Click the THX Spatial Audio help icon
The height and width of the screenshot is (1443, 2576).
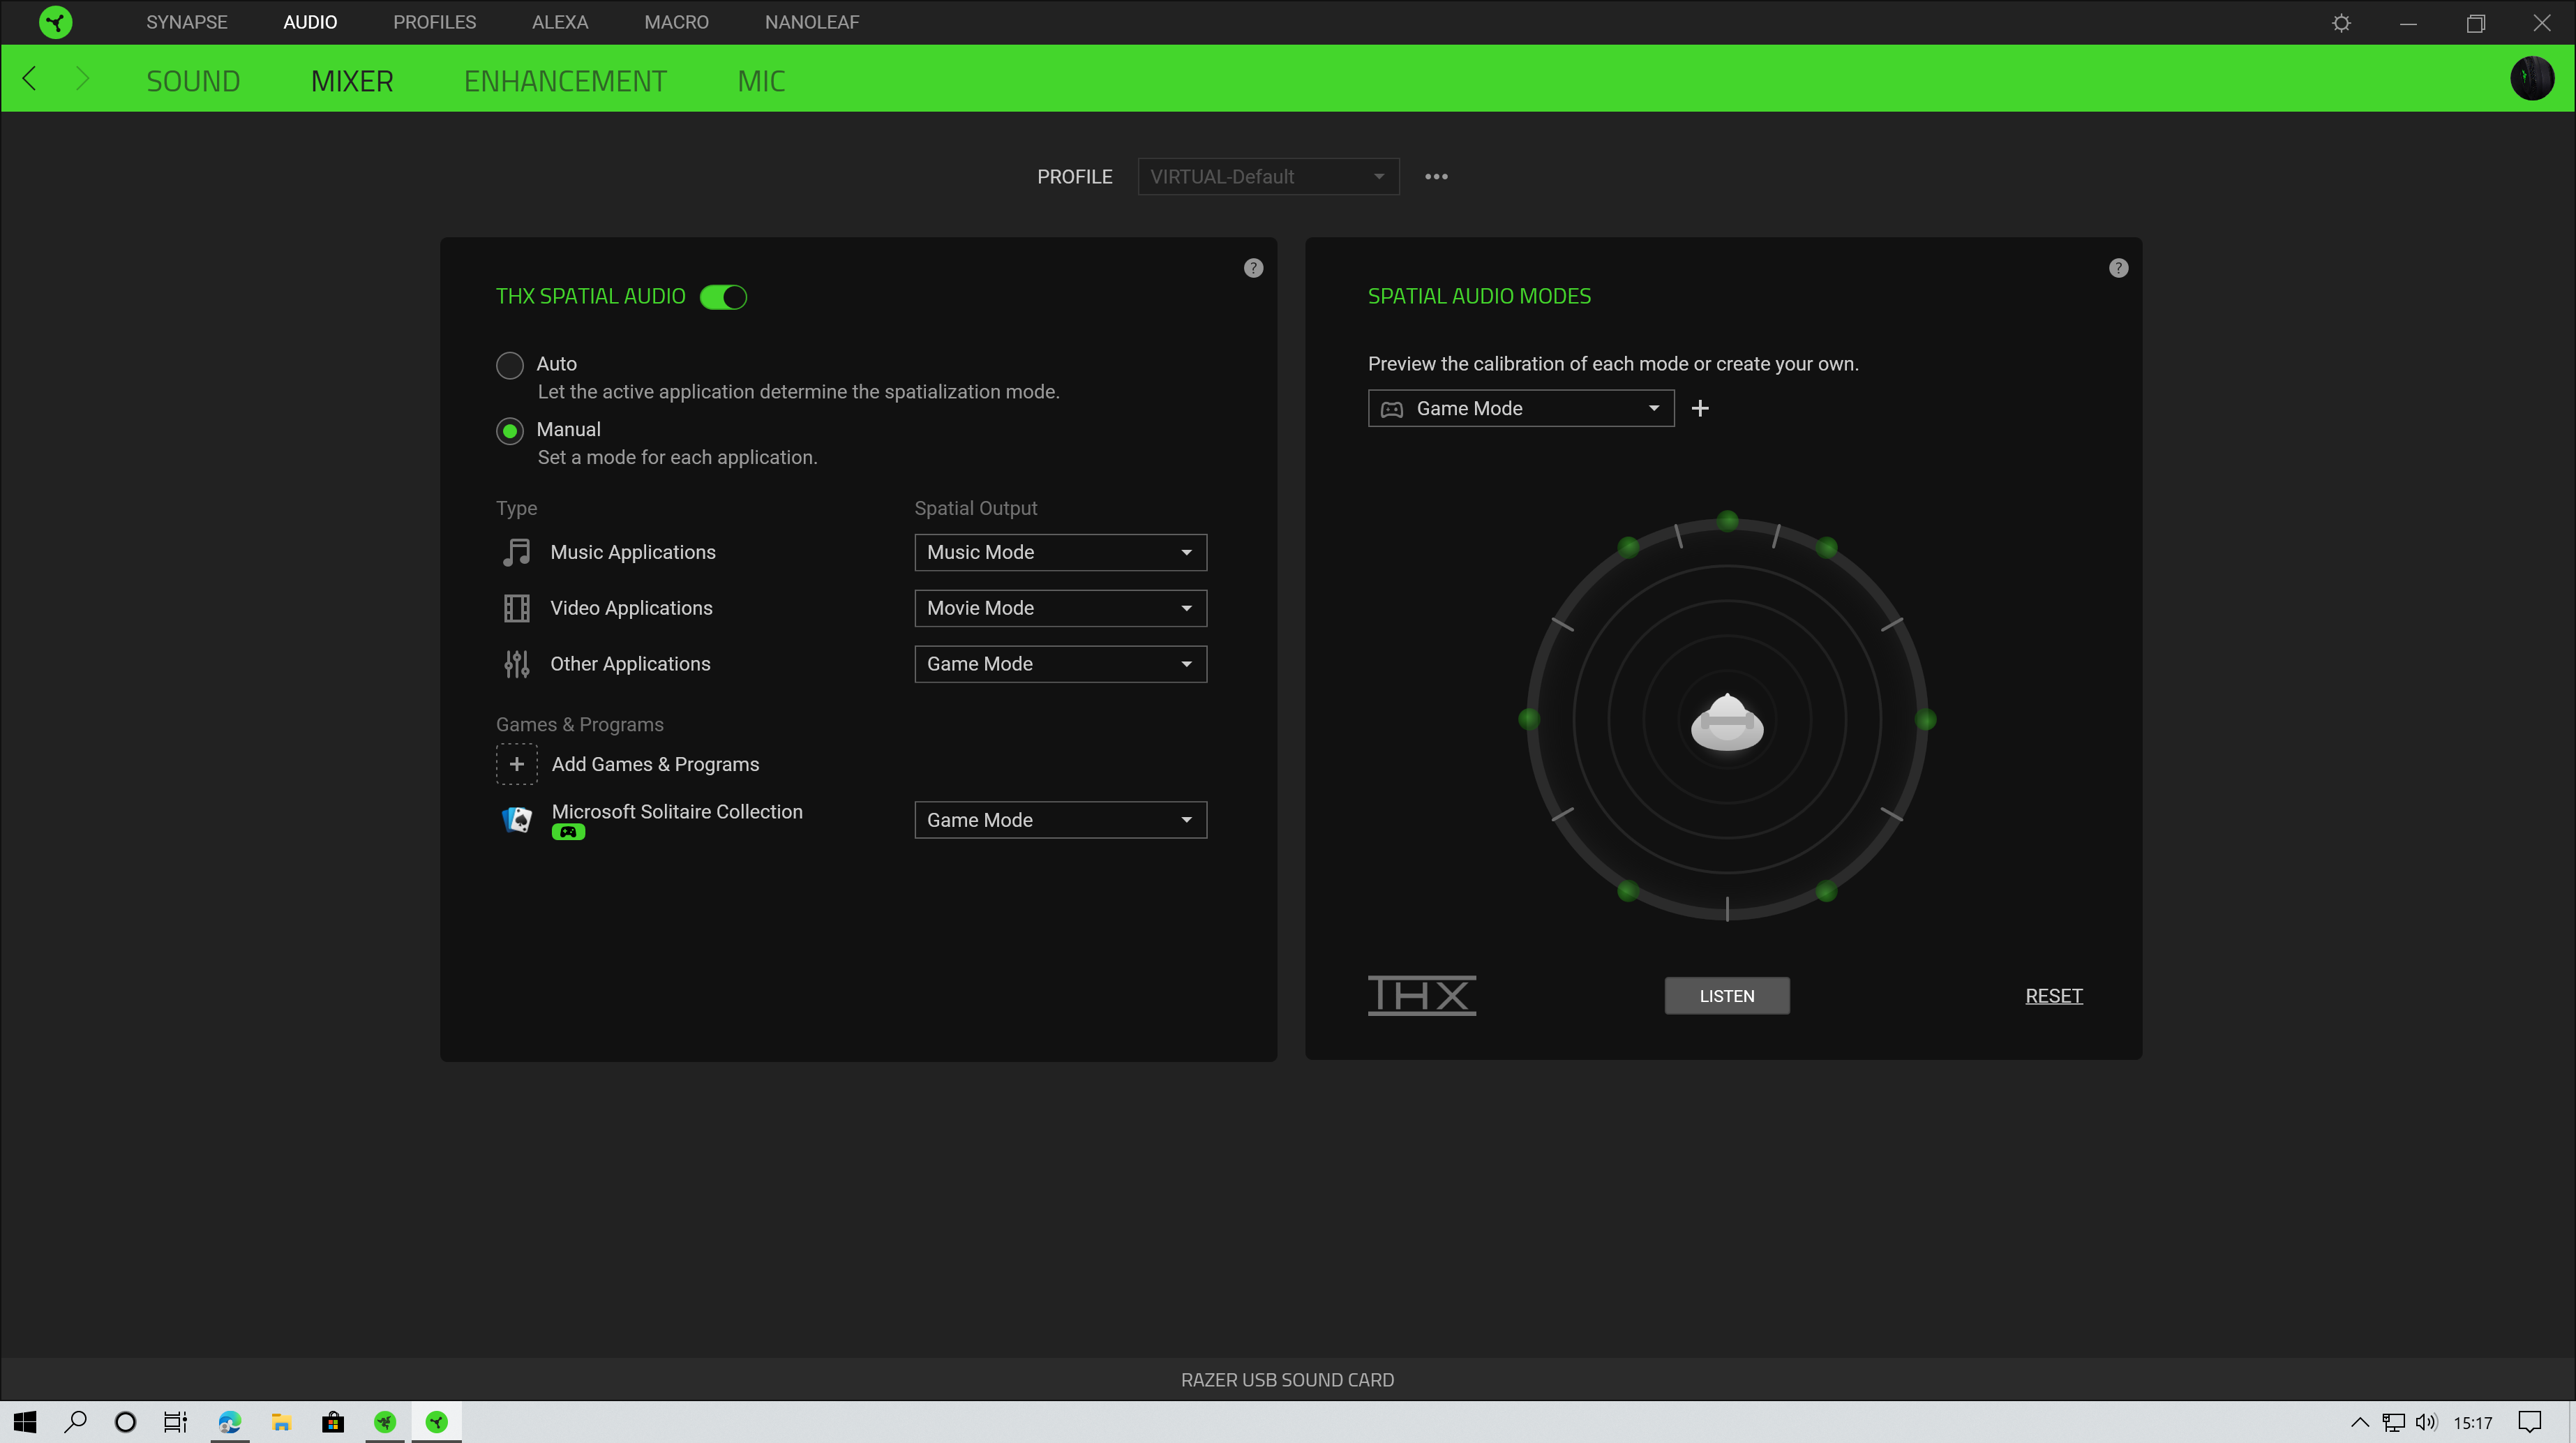pyautogui.click(x=1253, y=268)
